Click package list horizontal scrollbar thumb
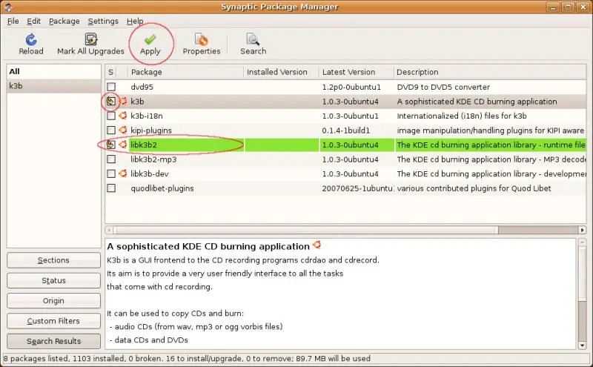Image resolution: width=593 pixels, height=367 pixels. click(305, 230)
